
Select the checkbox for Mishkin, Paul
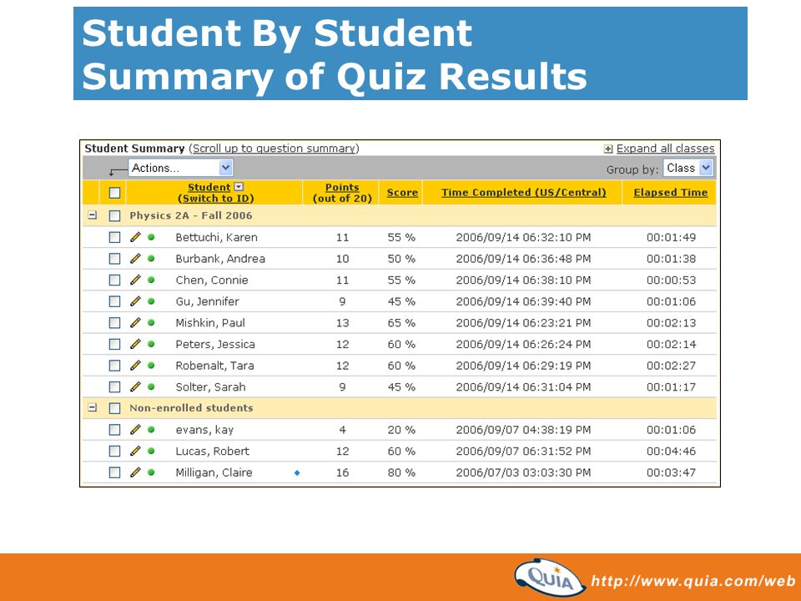tap(114, 323)
